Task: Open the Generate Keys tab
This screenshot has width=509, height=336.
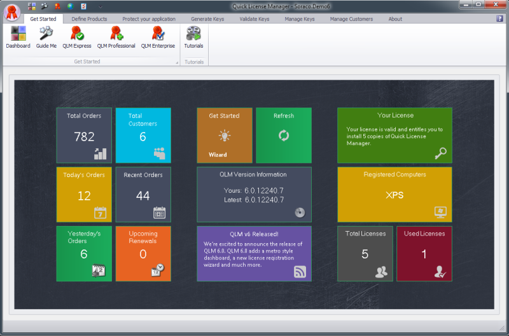Action: [x=207, y=19]
